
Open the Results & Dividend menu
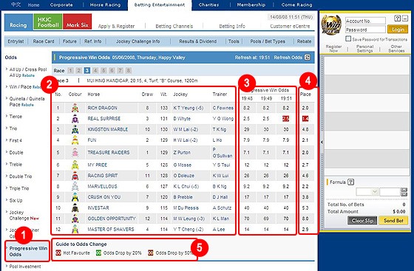(198, 41)
